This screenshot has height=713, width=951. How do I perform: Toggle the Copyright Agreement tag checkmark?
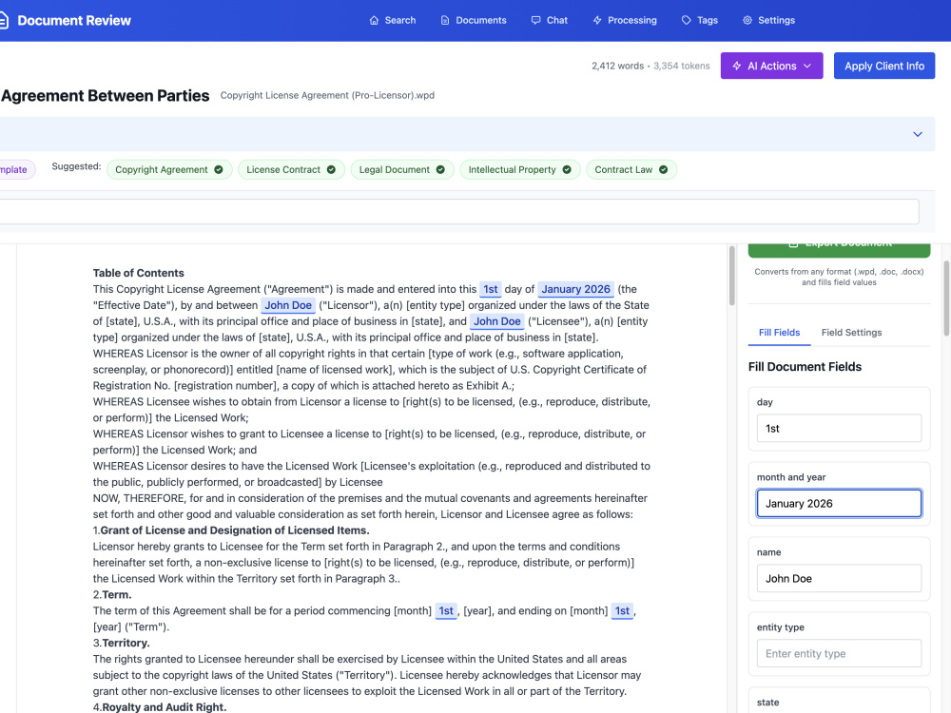[219, 170]
